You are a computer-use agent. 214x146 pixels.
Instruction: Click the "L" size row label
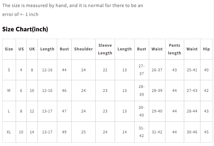coord(9,111)
